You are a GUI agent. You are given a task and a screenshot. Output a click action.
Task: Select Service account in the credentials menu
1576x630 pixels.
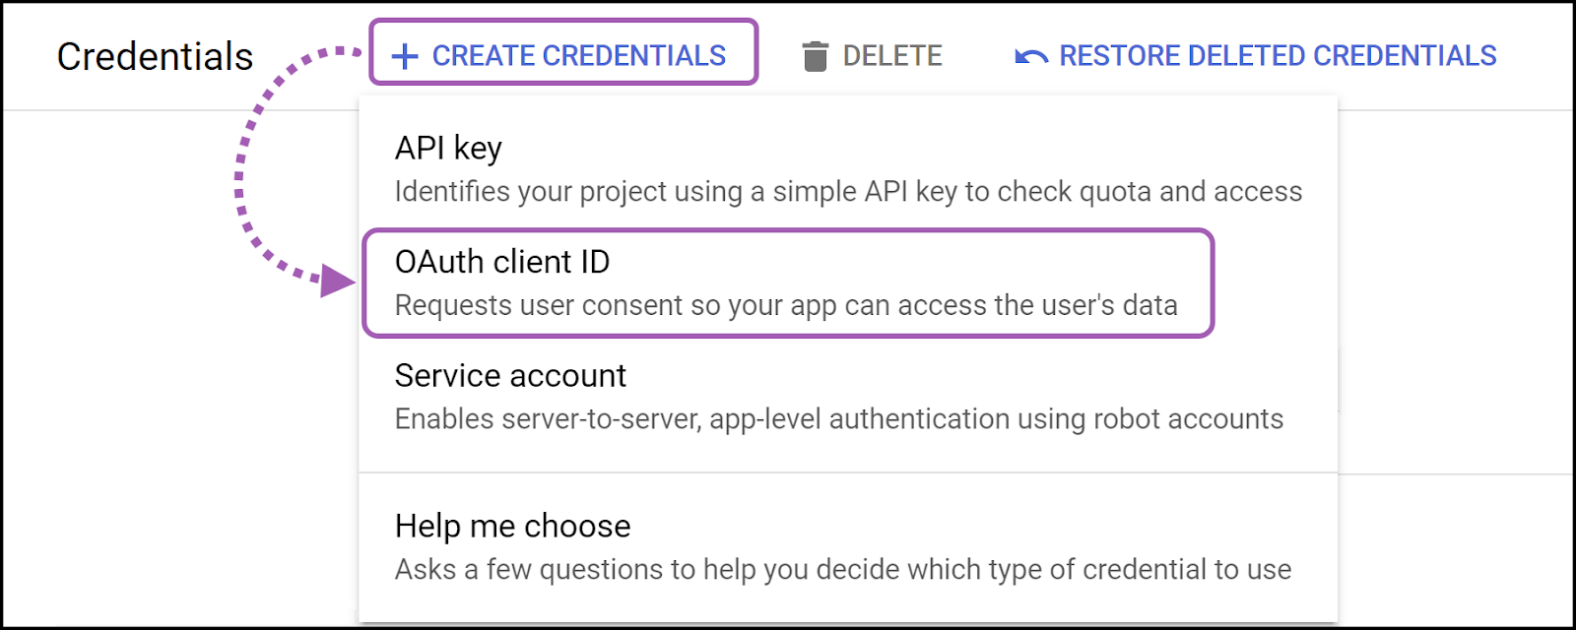509,375
